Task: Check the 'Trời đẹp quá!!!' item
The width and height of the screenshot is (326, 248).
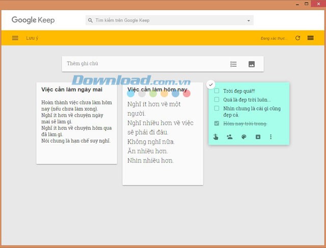Action: point(217,91)
